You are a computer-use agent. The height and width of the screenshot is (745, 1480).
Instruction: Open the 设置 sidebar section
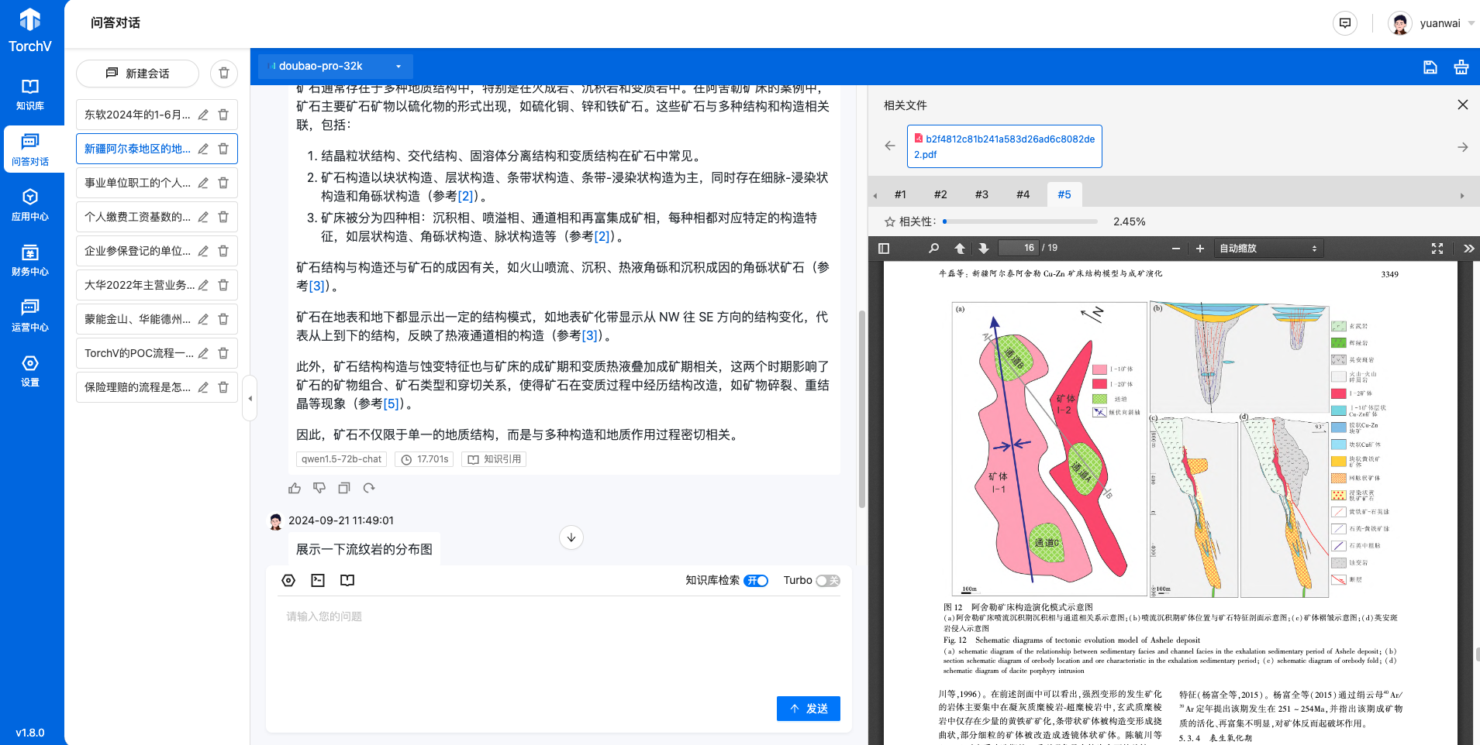click(x=30, y=371)
